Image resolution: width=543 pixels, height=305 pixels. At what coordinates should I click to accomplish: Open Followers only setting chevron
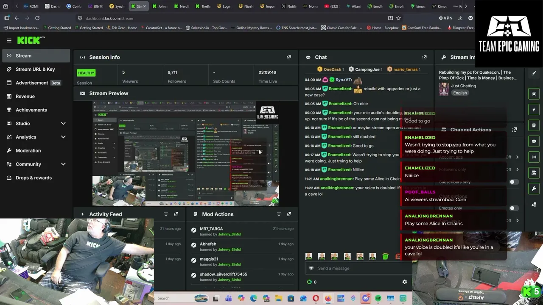click(x=517, y=169)
